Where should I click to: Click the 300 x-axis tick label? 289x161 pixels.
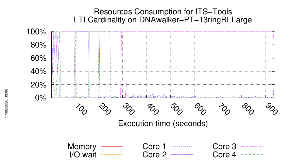coord(129,109)
